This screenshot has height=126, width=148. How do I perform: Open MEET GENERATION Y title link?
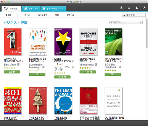(64, 61)
